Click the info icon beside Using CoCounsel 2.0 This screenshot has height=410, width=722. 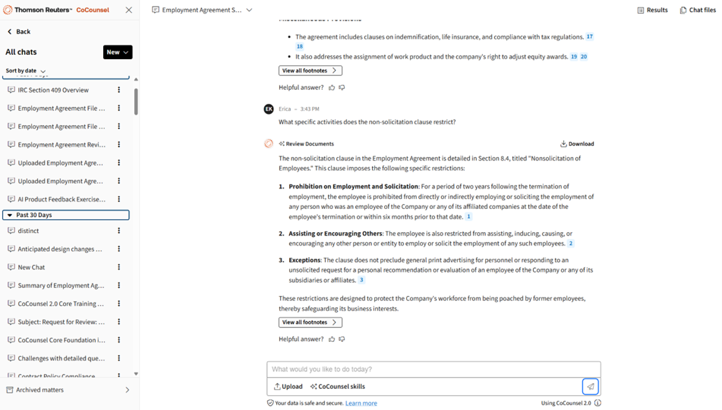(597, 403)
